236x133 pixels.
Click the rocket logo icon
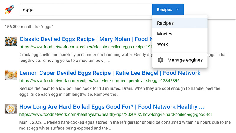tap(9, 9)
